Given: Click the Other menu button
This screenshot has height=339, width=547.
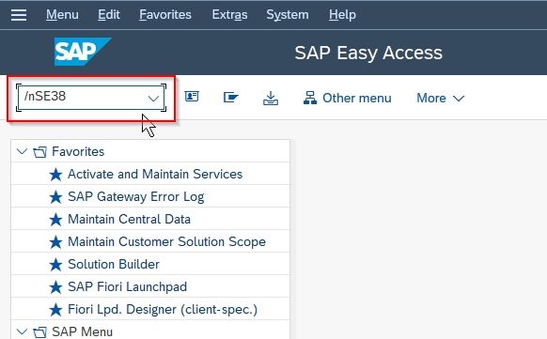Looking at the screenshot, I should point(348,99).
